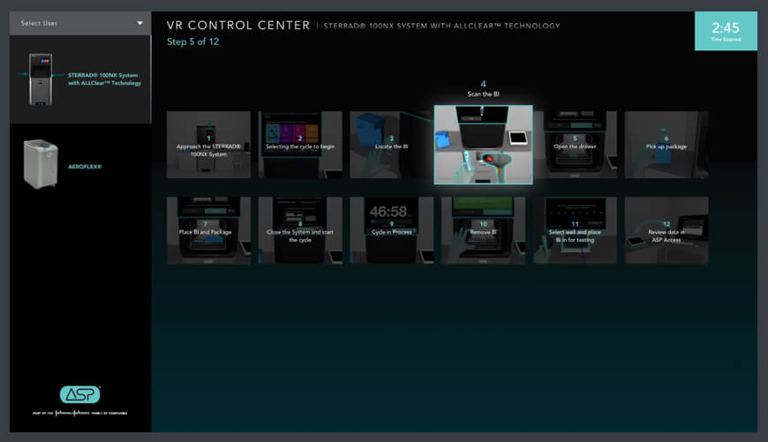Open step 9 Cycle in Process thumbnail

point(392,230)
